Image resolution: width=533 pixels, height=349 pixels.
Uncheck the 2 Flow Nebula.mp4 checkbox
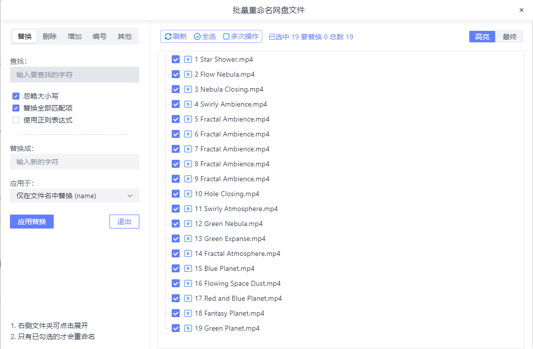click(176, 75)
